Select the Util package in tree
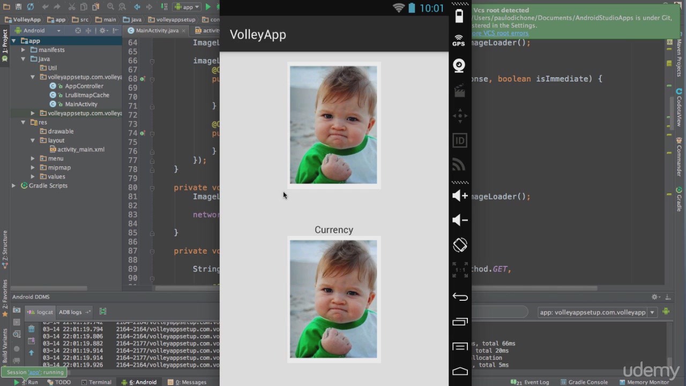 tap(52, 68)
